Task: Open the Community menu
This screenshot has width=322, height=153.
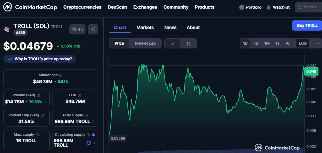Action: click(x=176, y=7)
